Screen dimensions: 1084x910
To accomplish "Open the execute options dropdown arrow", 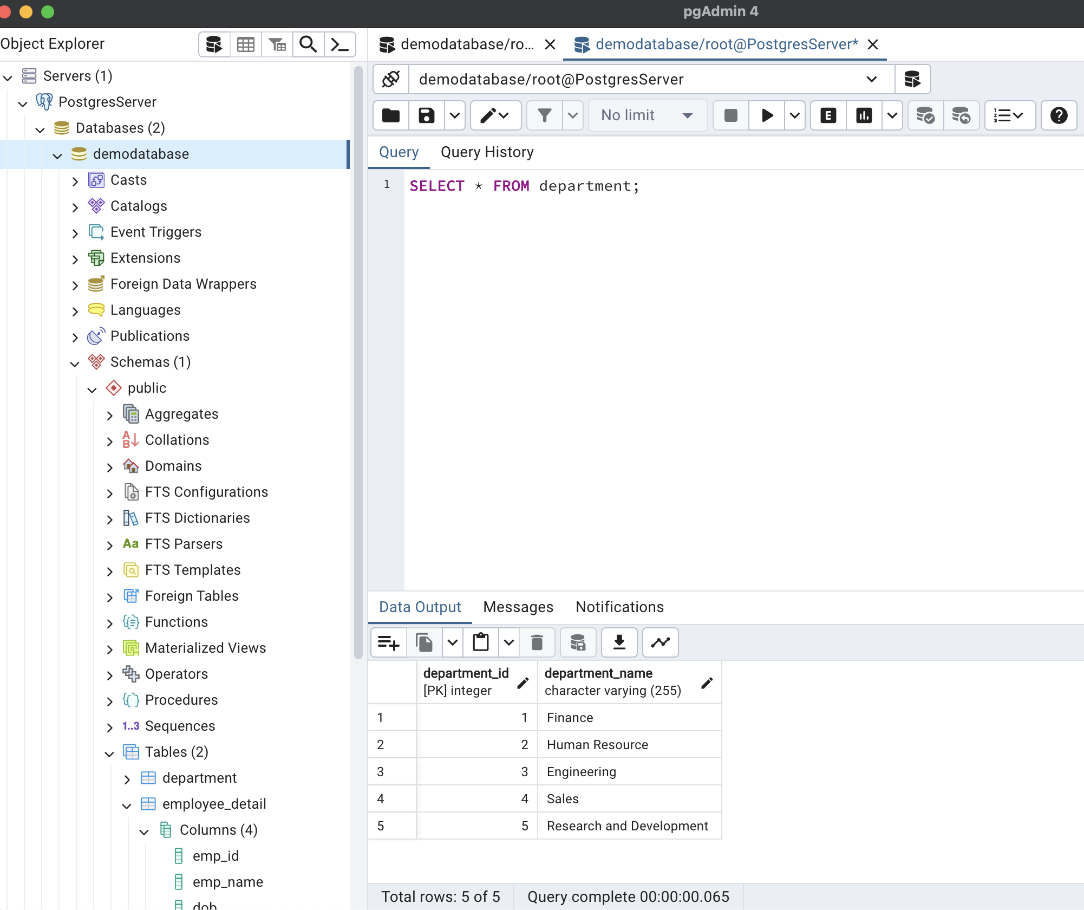I will click(x=795, y=115).
